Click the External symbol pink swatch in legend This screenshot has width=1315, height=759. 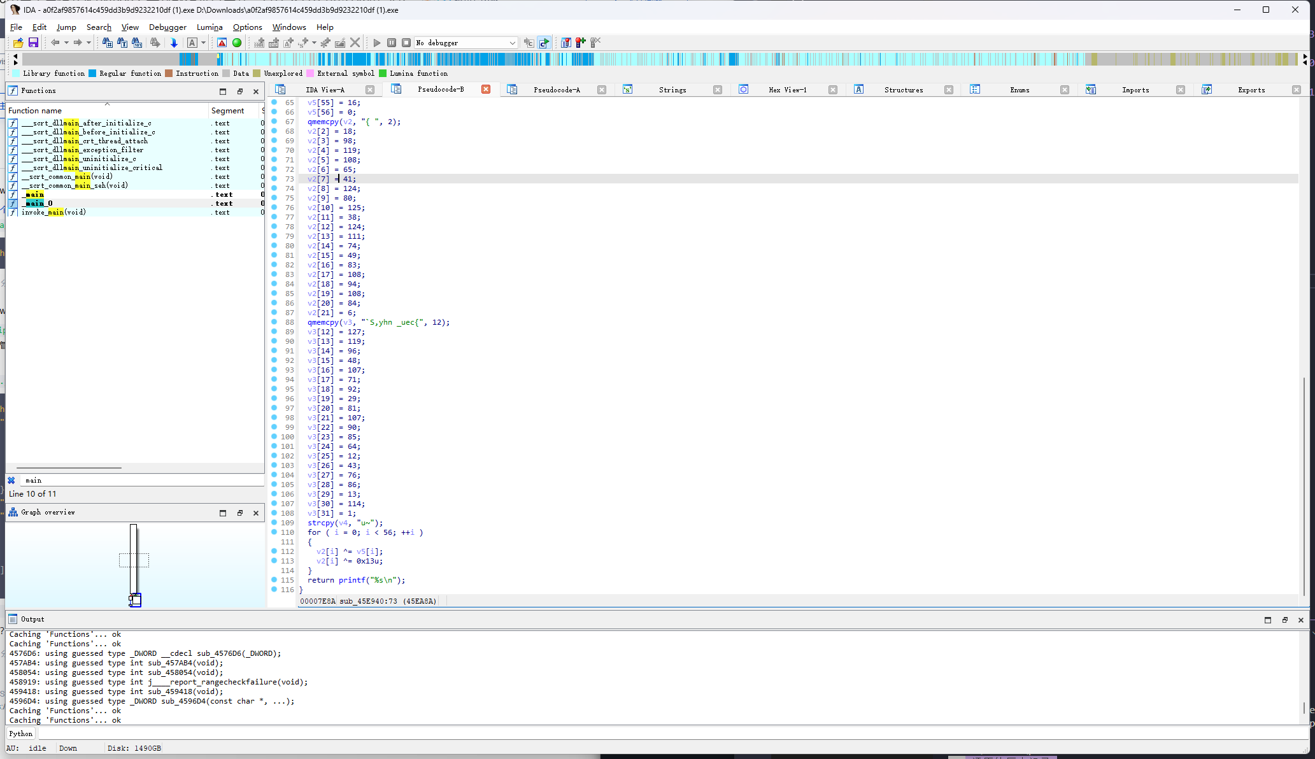310,73
